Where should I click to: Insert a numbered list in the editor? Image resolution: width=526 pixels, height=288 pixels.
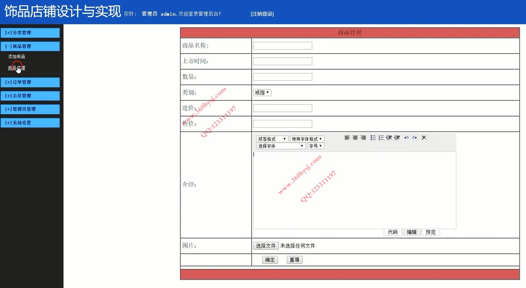pyautogui.click(x=381, y=138)
